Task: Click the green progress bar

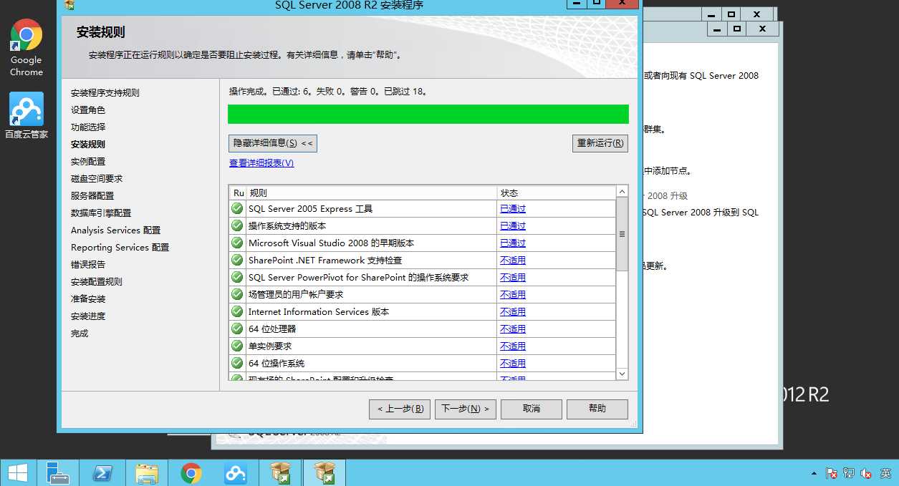Action: pyautogui.click(x=428, y=114)
